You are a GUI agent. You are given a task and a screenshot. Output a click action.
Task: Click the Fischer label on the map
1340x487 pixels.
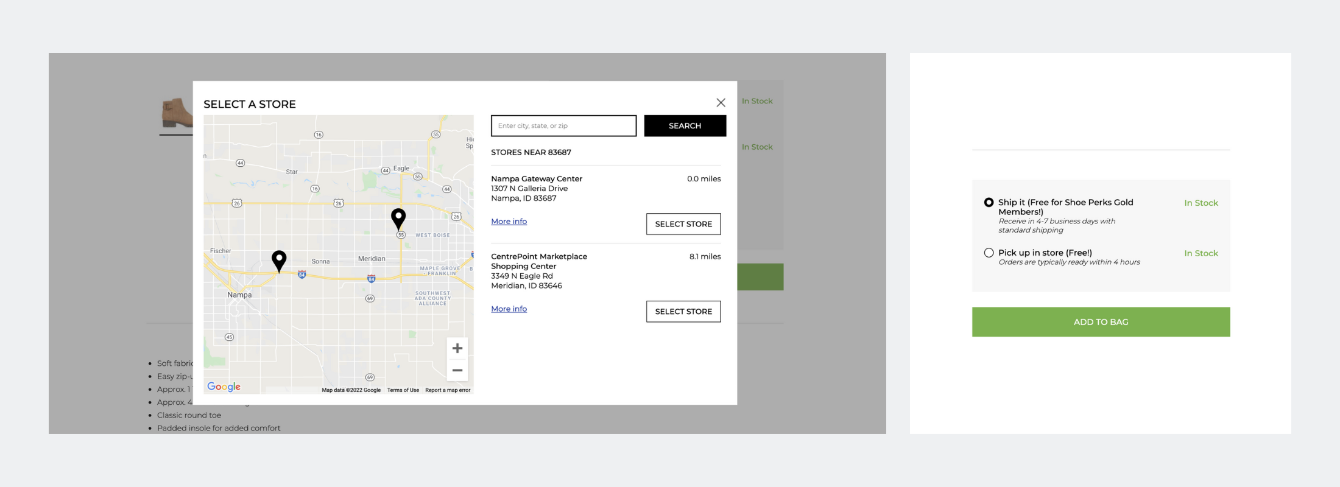coord(220,251)
